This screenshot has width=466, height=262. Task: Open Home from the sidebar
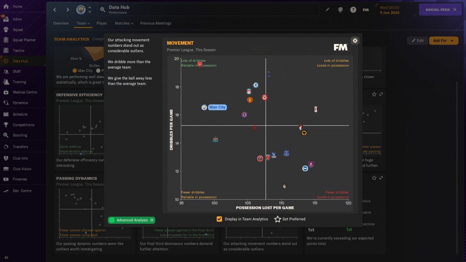[17, 7]
